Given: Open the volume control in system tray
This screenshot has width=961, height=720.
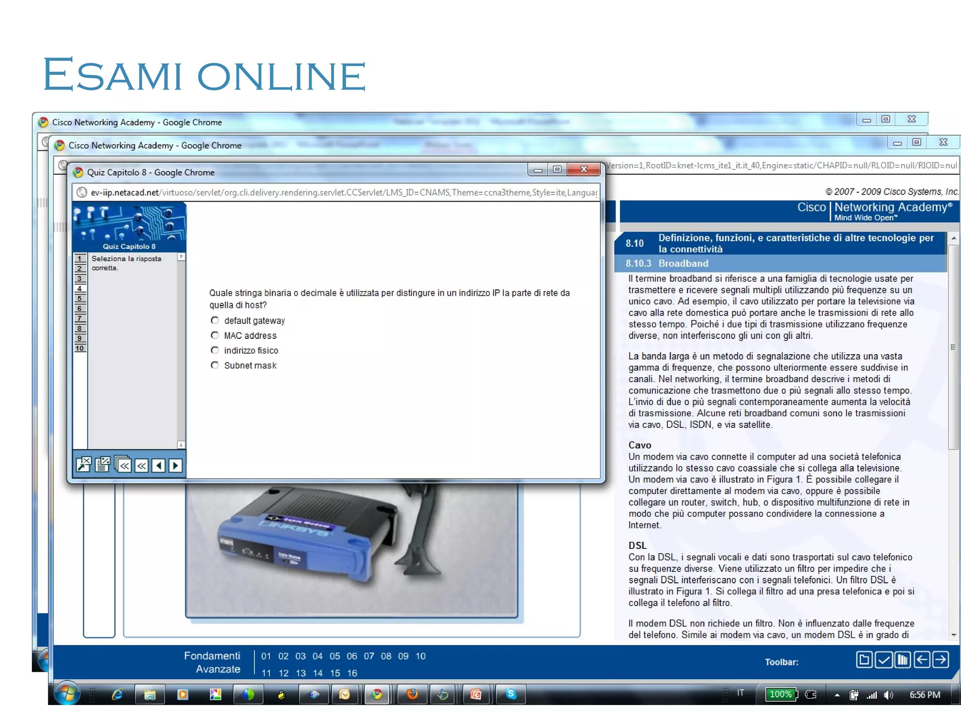Looking at the screenshot, I should 888,695.
